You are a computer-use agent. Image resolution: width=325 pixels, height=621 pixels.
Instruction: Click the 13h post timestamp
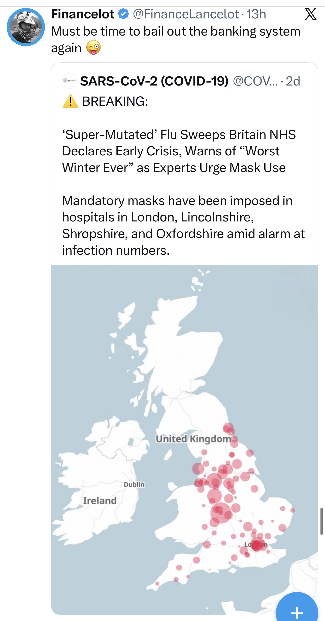pyautogui.click(x=256, y=14)
